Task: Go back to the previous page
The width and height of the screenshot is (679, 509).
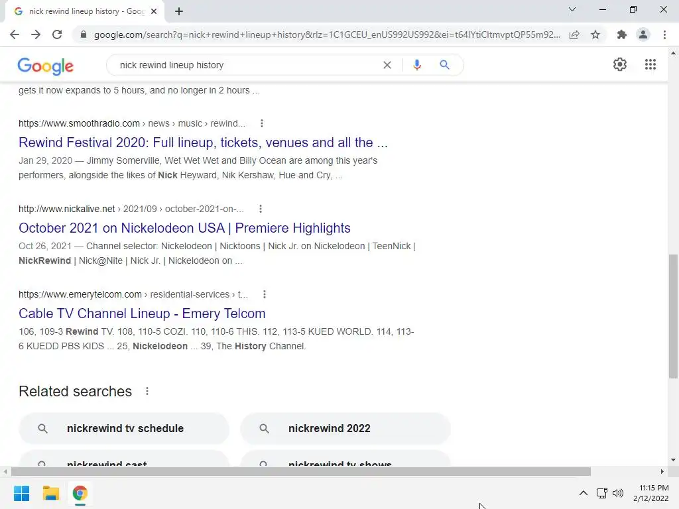Action: pyautogui.click(x=15, y=34)
